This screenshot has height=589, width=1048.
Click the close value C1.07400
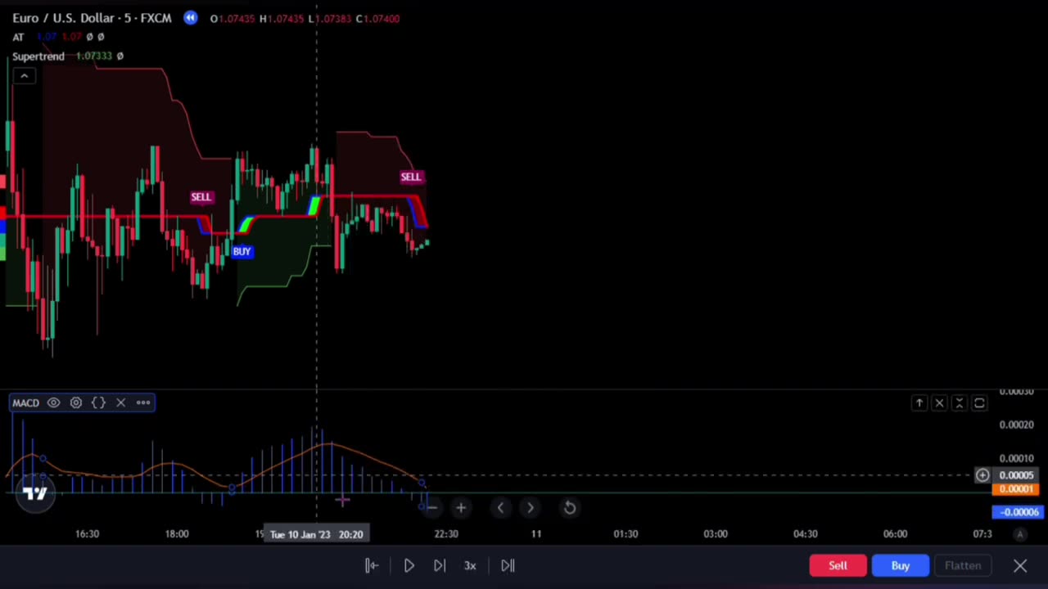pos(377,18)
